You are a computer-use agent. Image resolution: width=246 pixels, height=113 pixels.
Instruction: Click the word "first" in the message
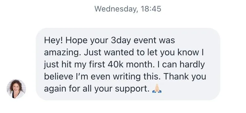coord(97,64)
